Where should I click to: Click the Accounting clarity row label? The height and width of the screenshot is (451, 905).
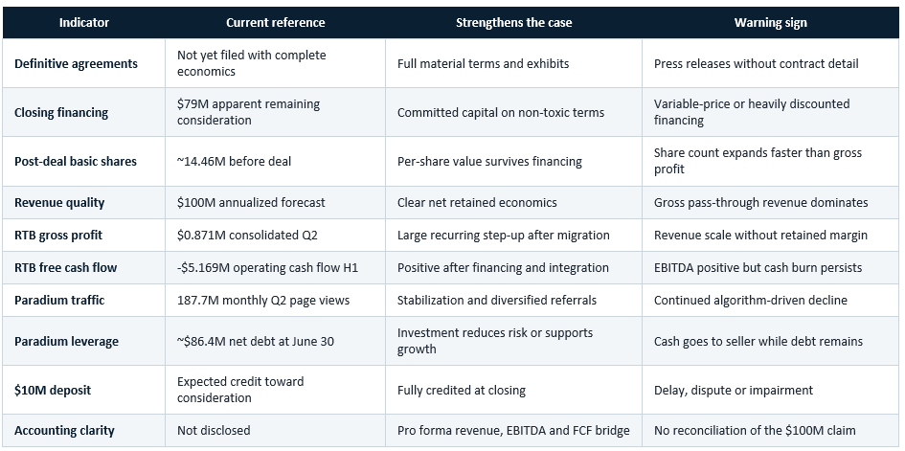[x=65, y=430]
